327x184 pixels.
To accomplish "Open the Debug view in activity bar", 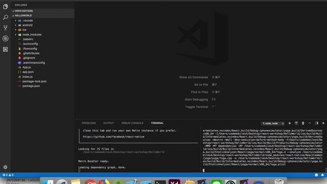I will tap(6, 38).
